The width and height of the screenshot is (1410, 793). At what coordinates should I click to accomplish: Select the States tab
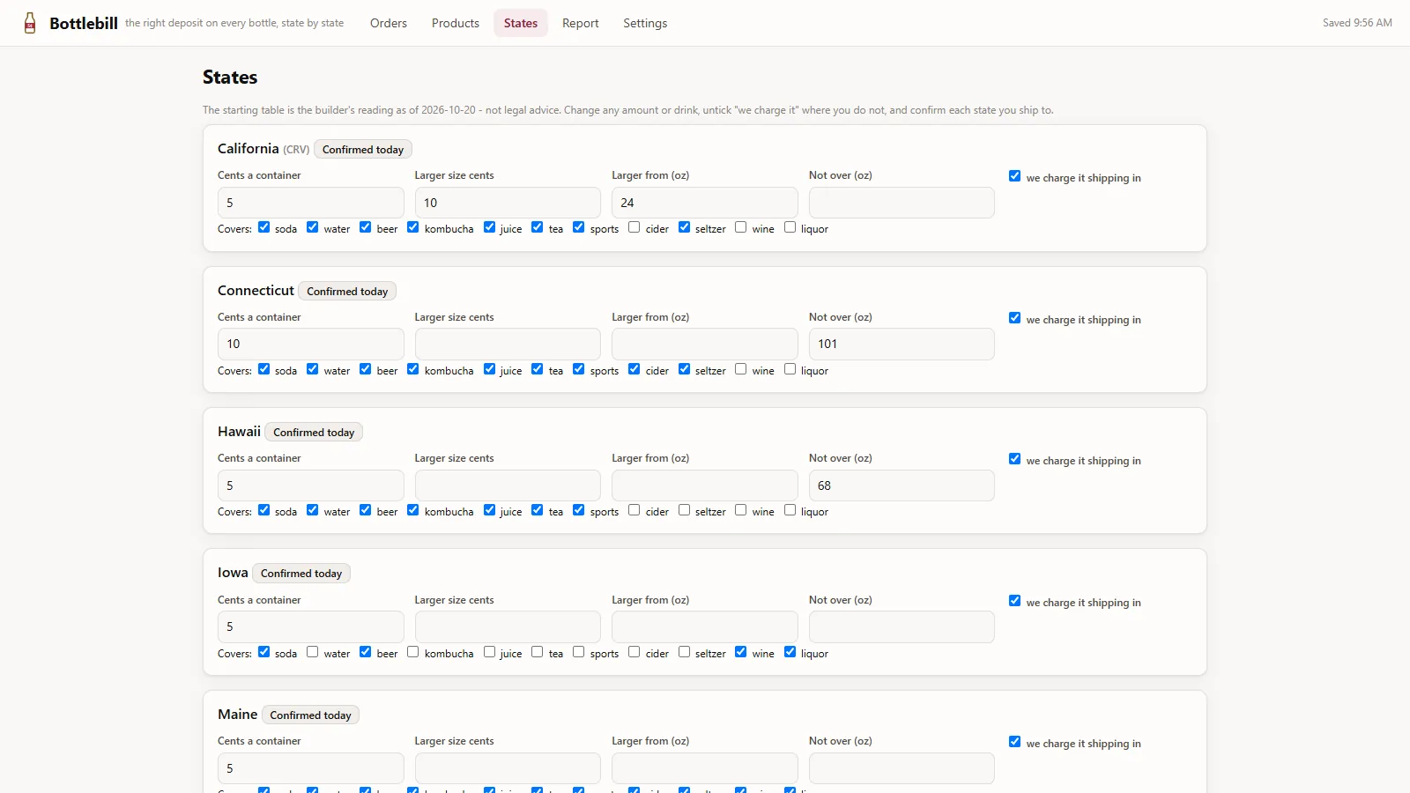click(521, 23)
